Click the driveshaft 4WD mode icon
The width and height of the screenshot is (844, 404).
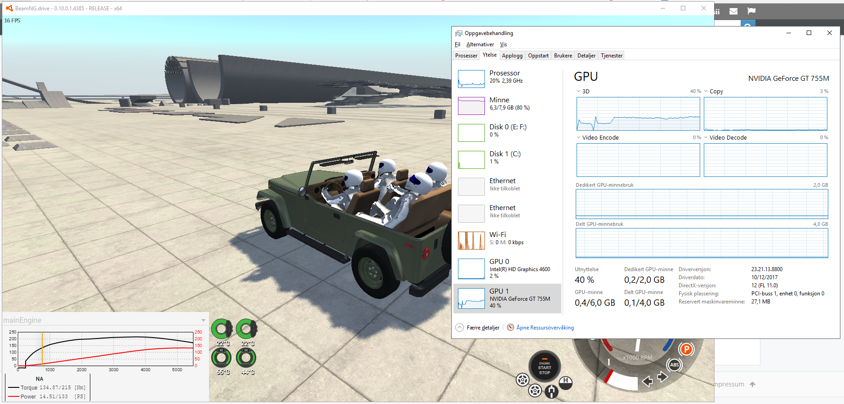point(551,391)
